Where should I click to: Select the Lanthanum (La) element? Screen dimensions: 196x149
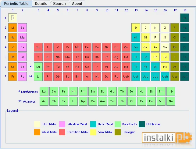click(44, 91)
